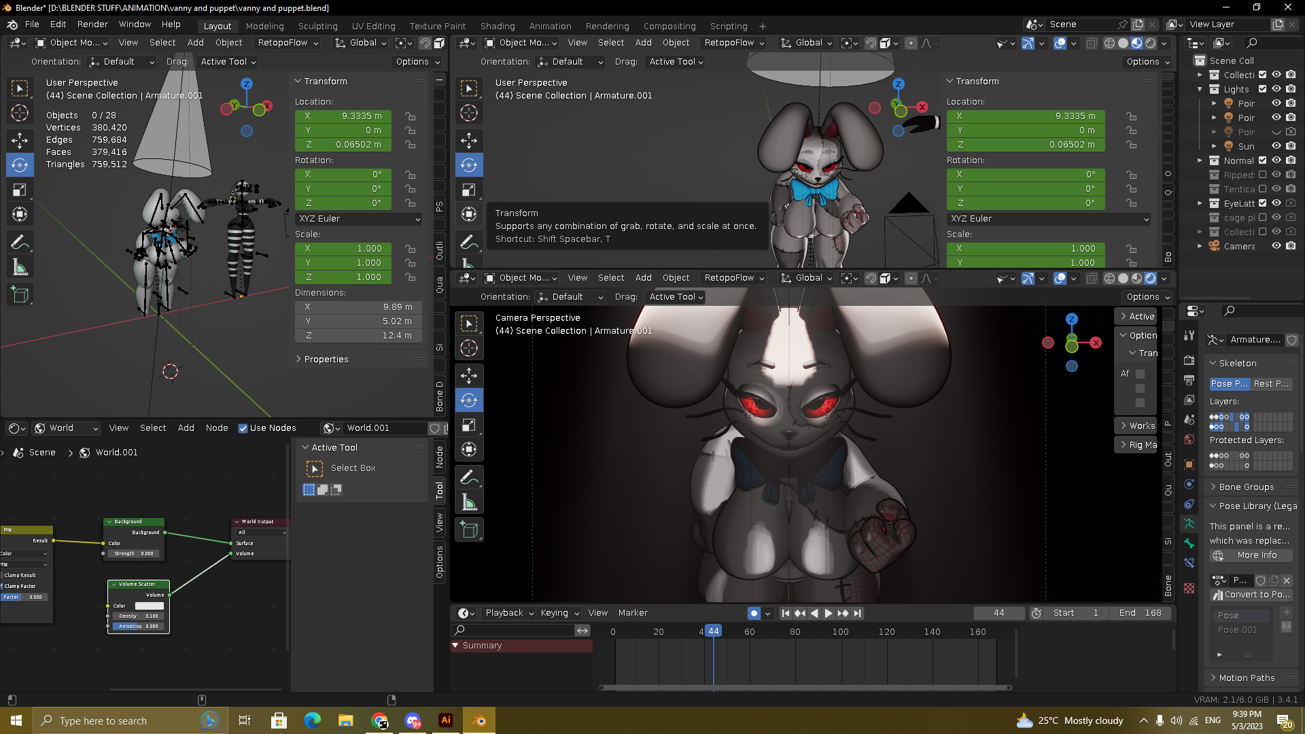The height and width of the screenshot is (734, 1305).
Task: Select the Scale tool in left viewport
Action: pos(20,190)
